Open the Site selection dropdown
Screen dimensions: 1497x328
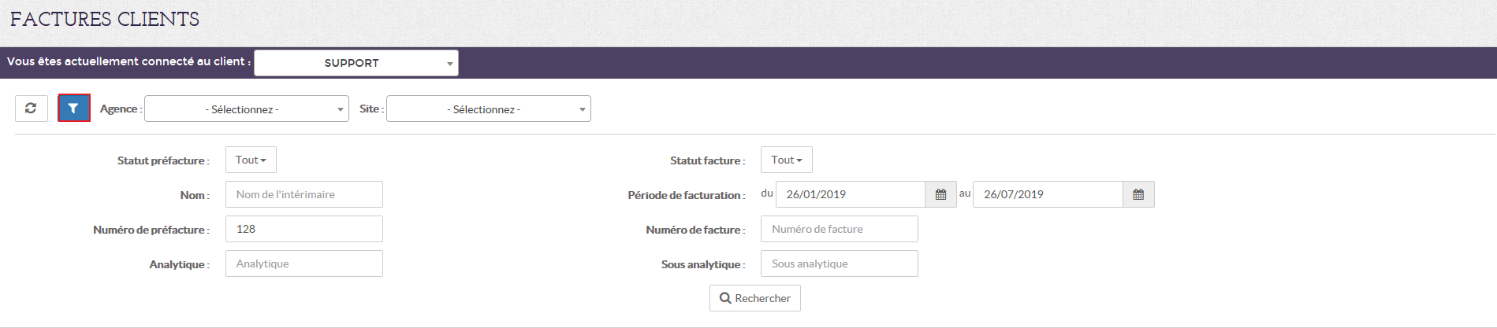(x=489, y=109)
